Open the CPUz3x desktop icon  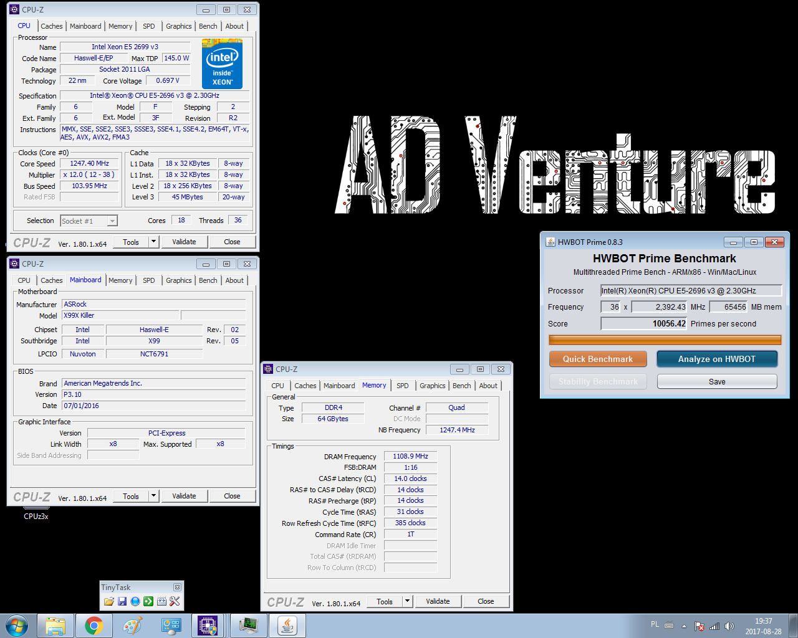coord(36,515)
